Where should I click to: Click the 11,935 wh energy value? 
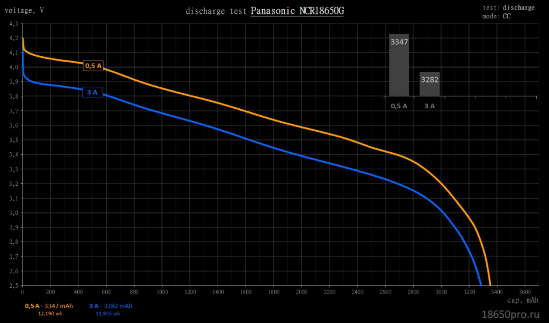click(x=108, y=313)
